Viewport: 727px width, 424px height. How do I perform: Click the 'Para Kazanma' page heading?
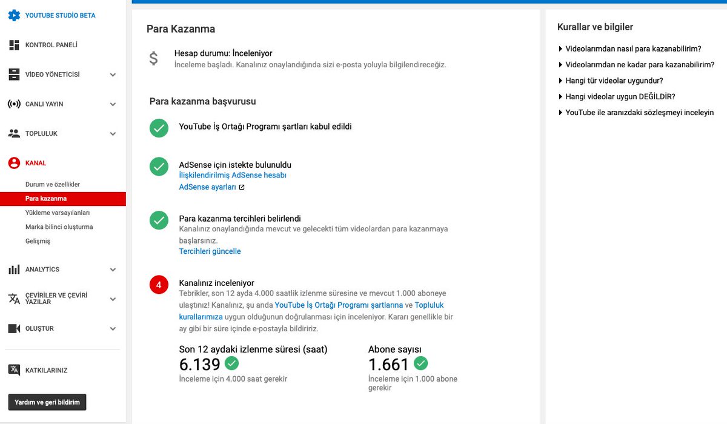coord(181,28)
